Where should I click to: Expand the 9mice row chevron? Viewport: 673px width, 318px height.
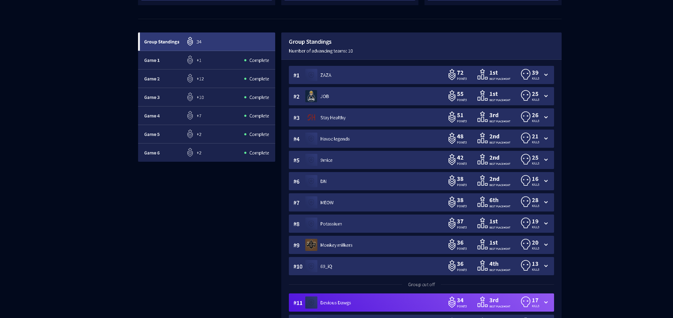tap(546, 160)
